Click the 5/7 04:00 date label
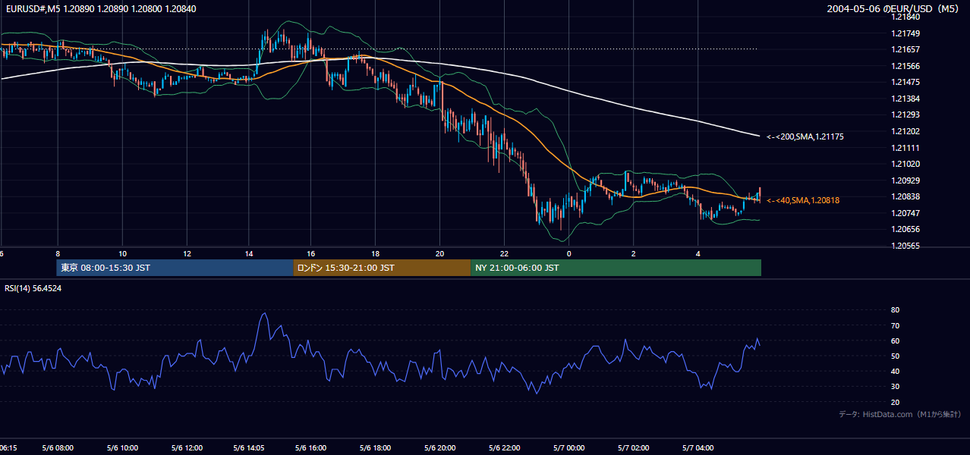The height and width of the screenshot is (455, 970). coord(697,448)
